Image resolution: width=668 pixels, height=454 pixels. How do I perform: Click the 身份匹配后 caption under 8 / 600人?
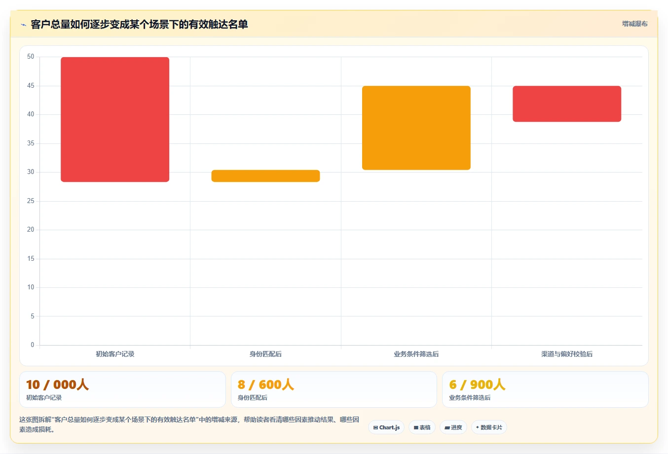pos(253,398)
